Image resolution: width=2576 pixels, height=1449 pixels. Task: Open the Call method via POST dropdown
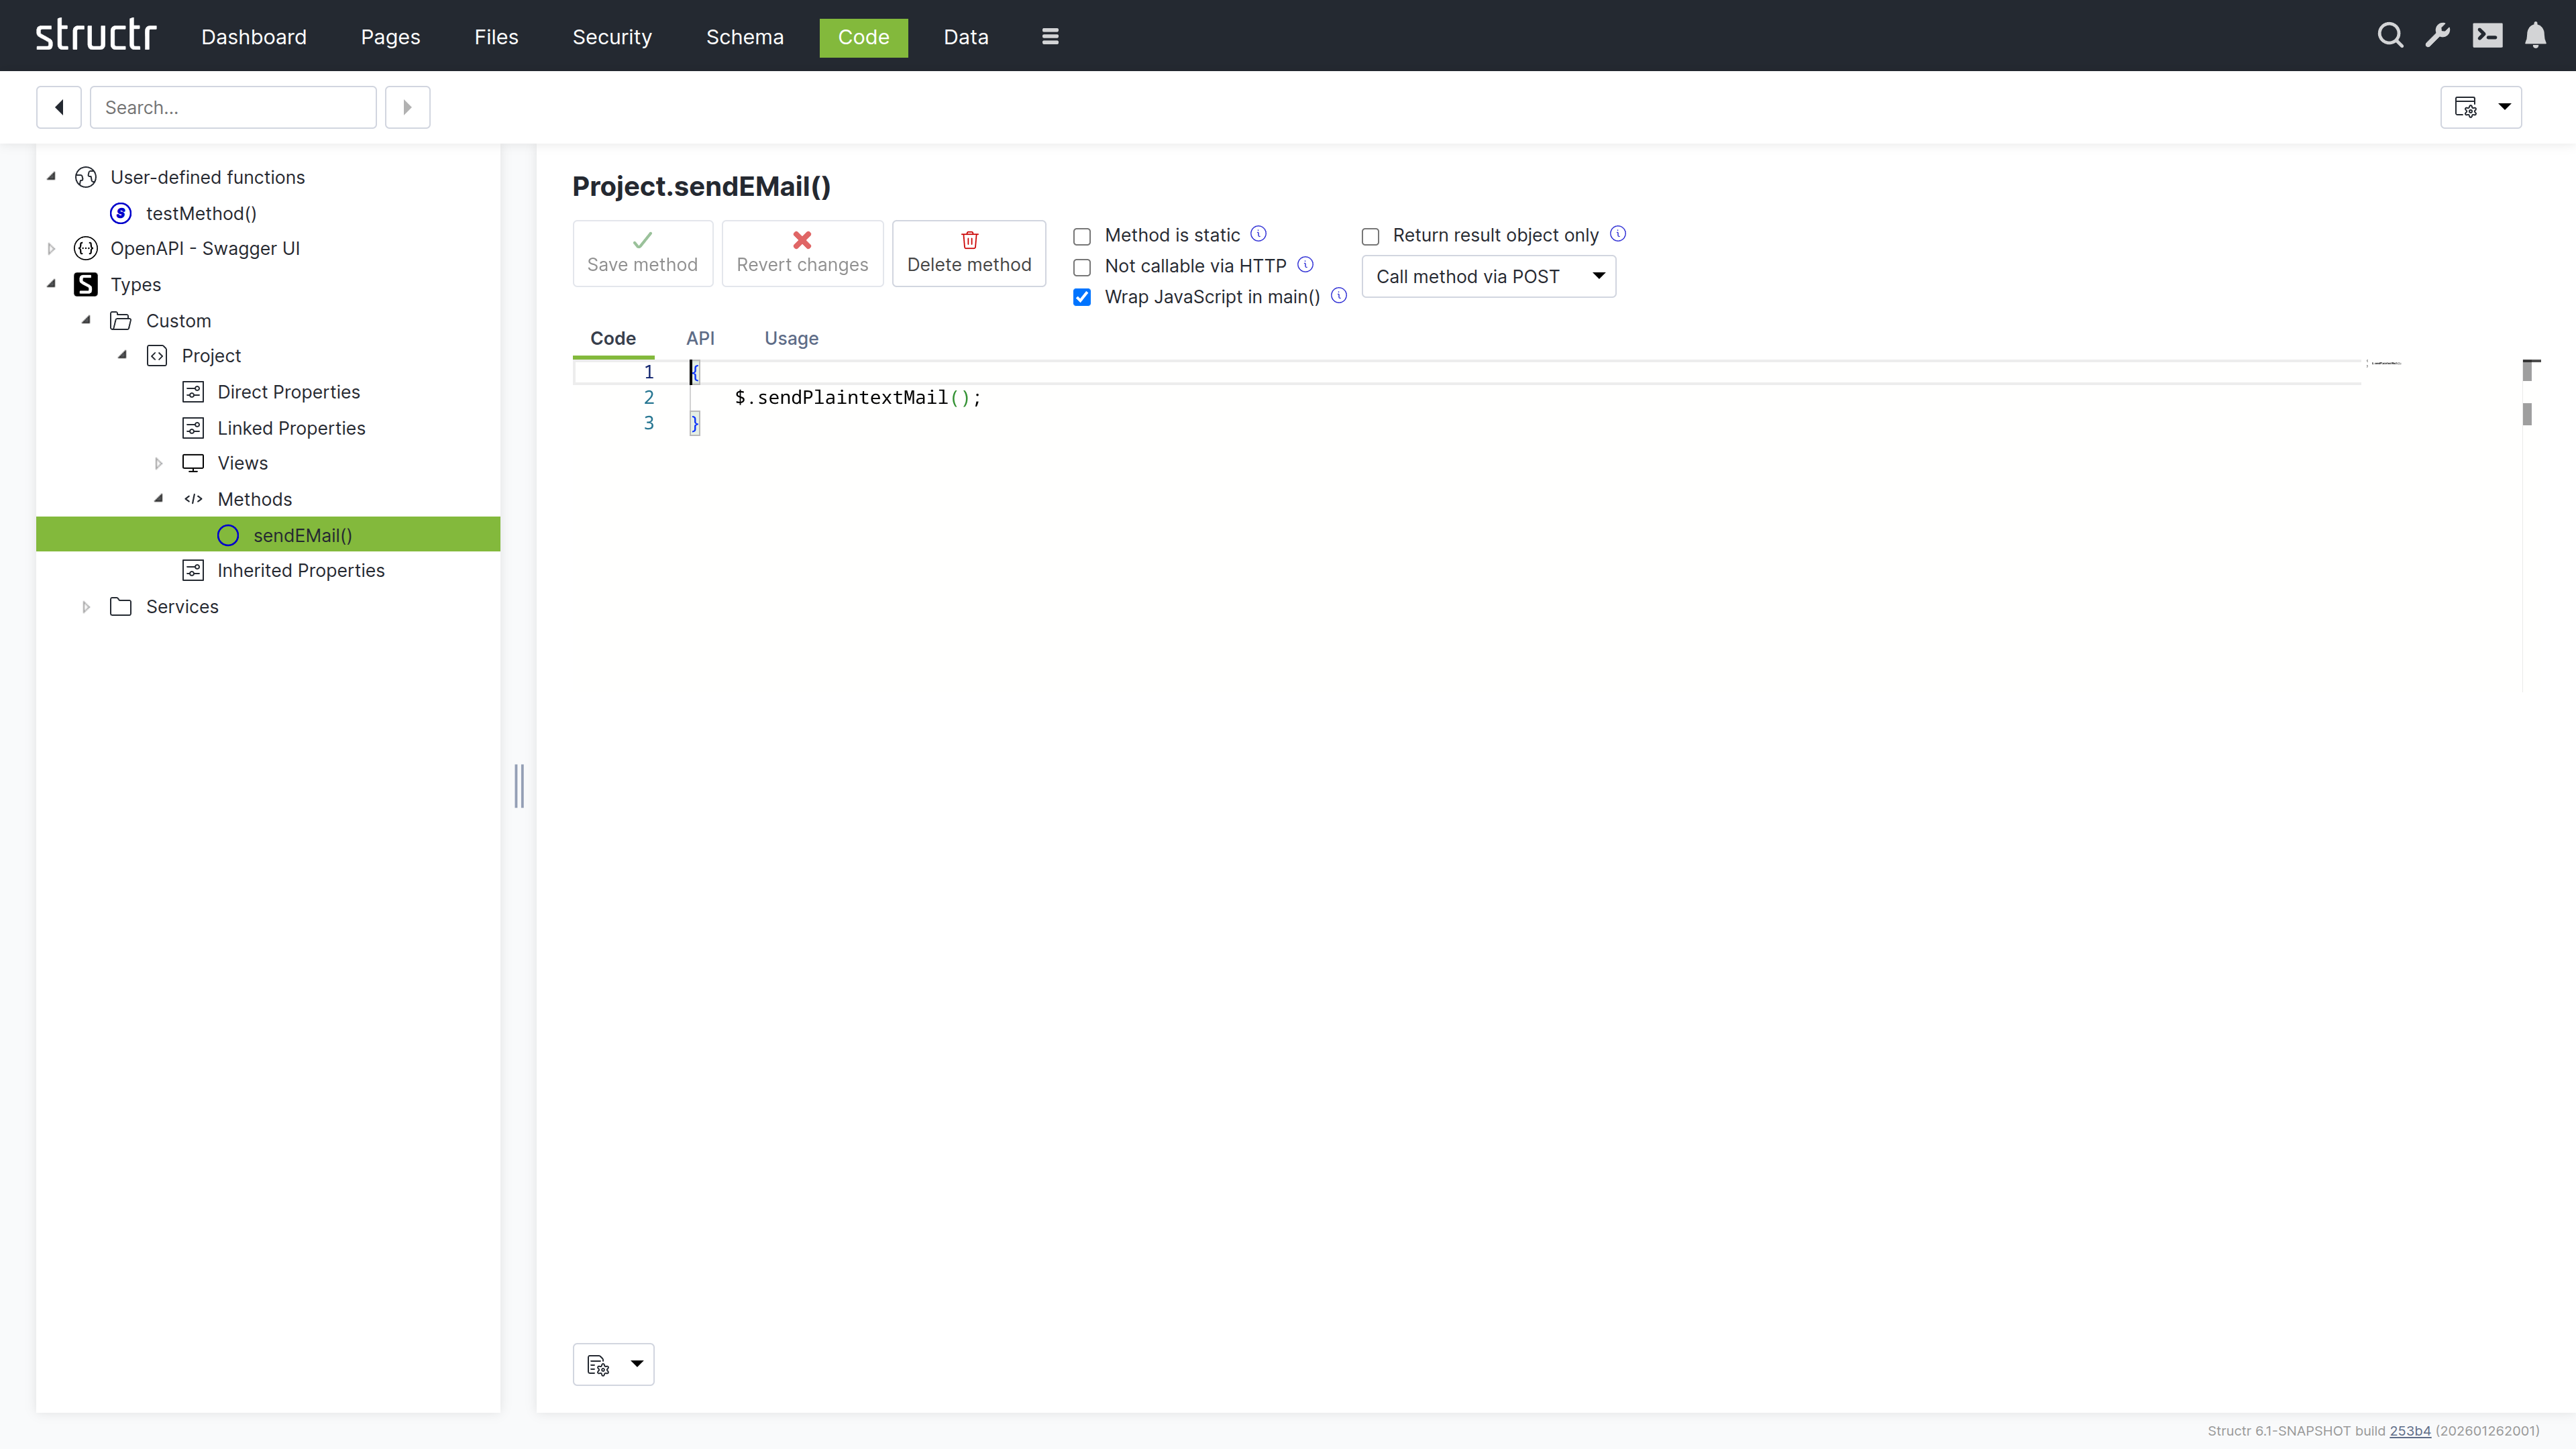[1488, 276]
